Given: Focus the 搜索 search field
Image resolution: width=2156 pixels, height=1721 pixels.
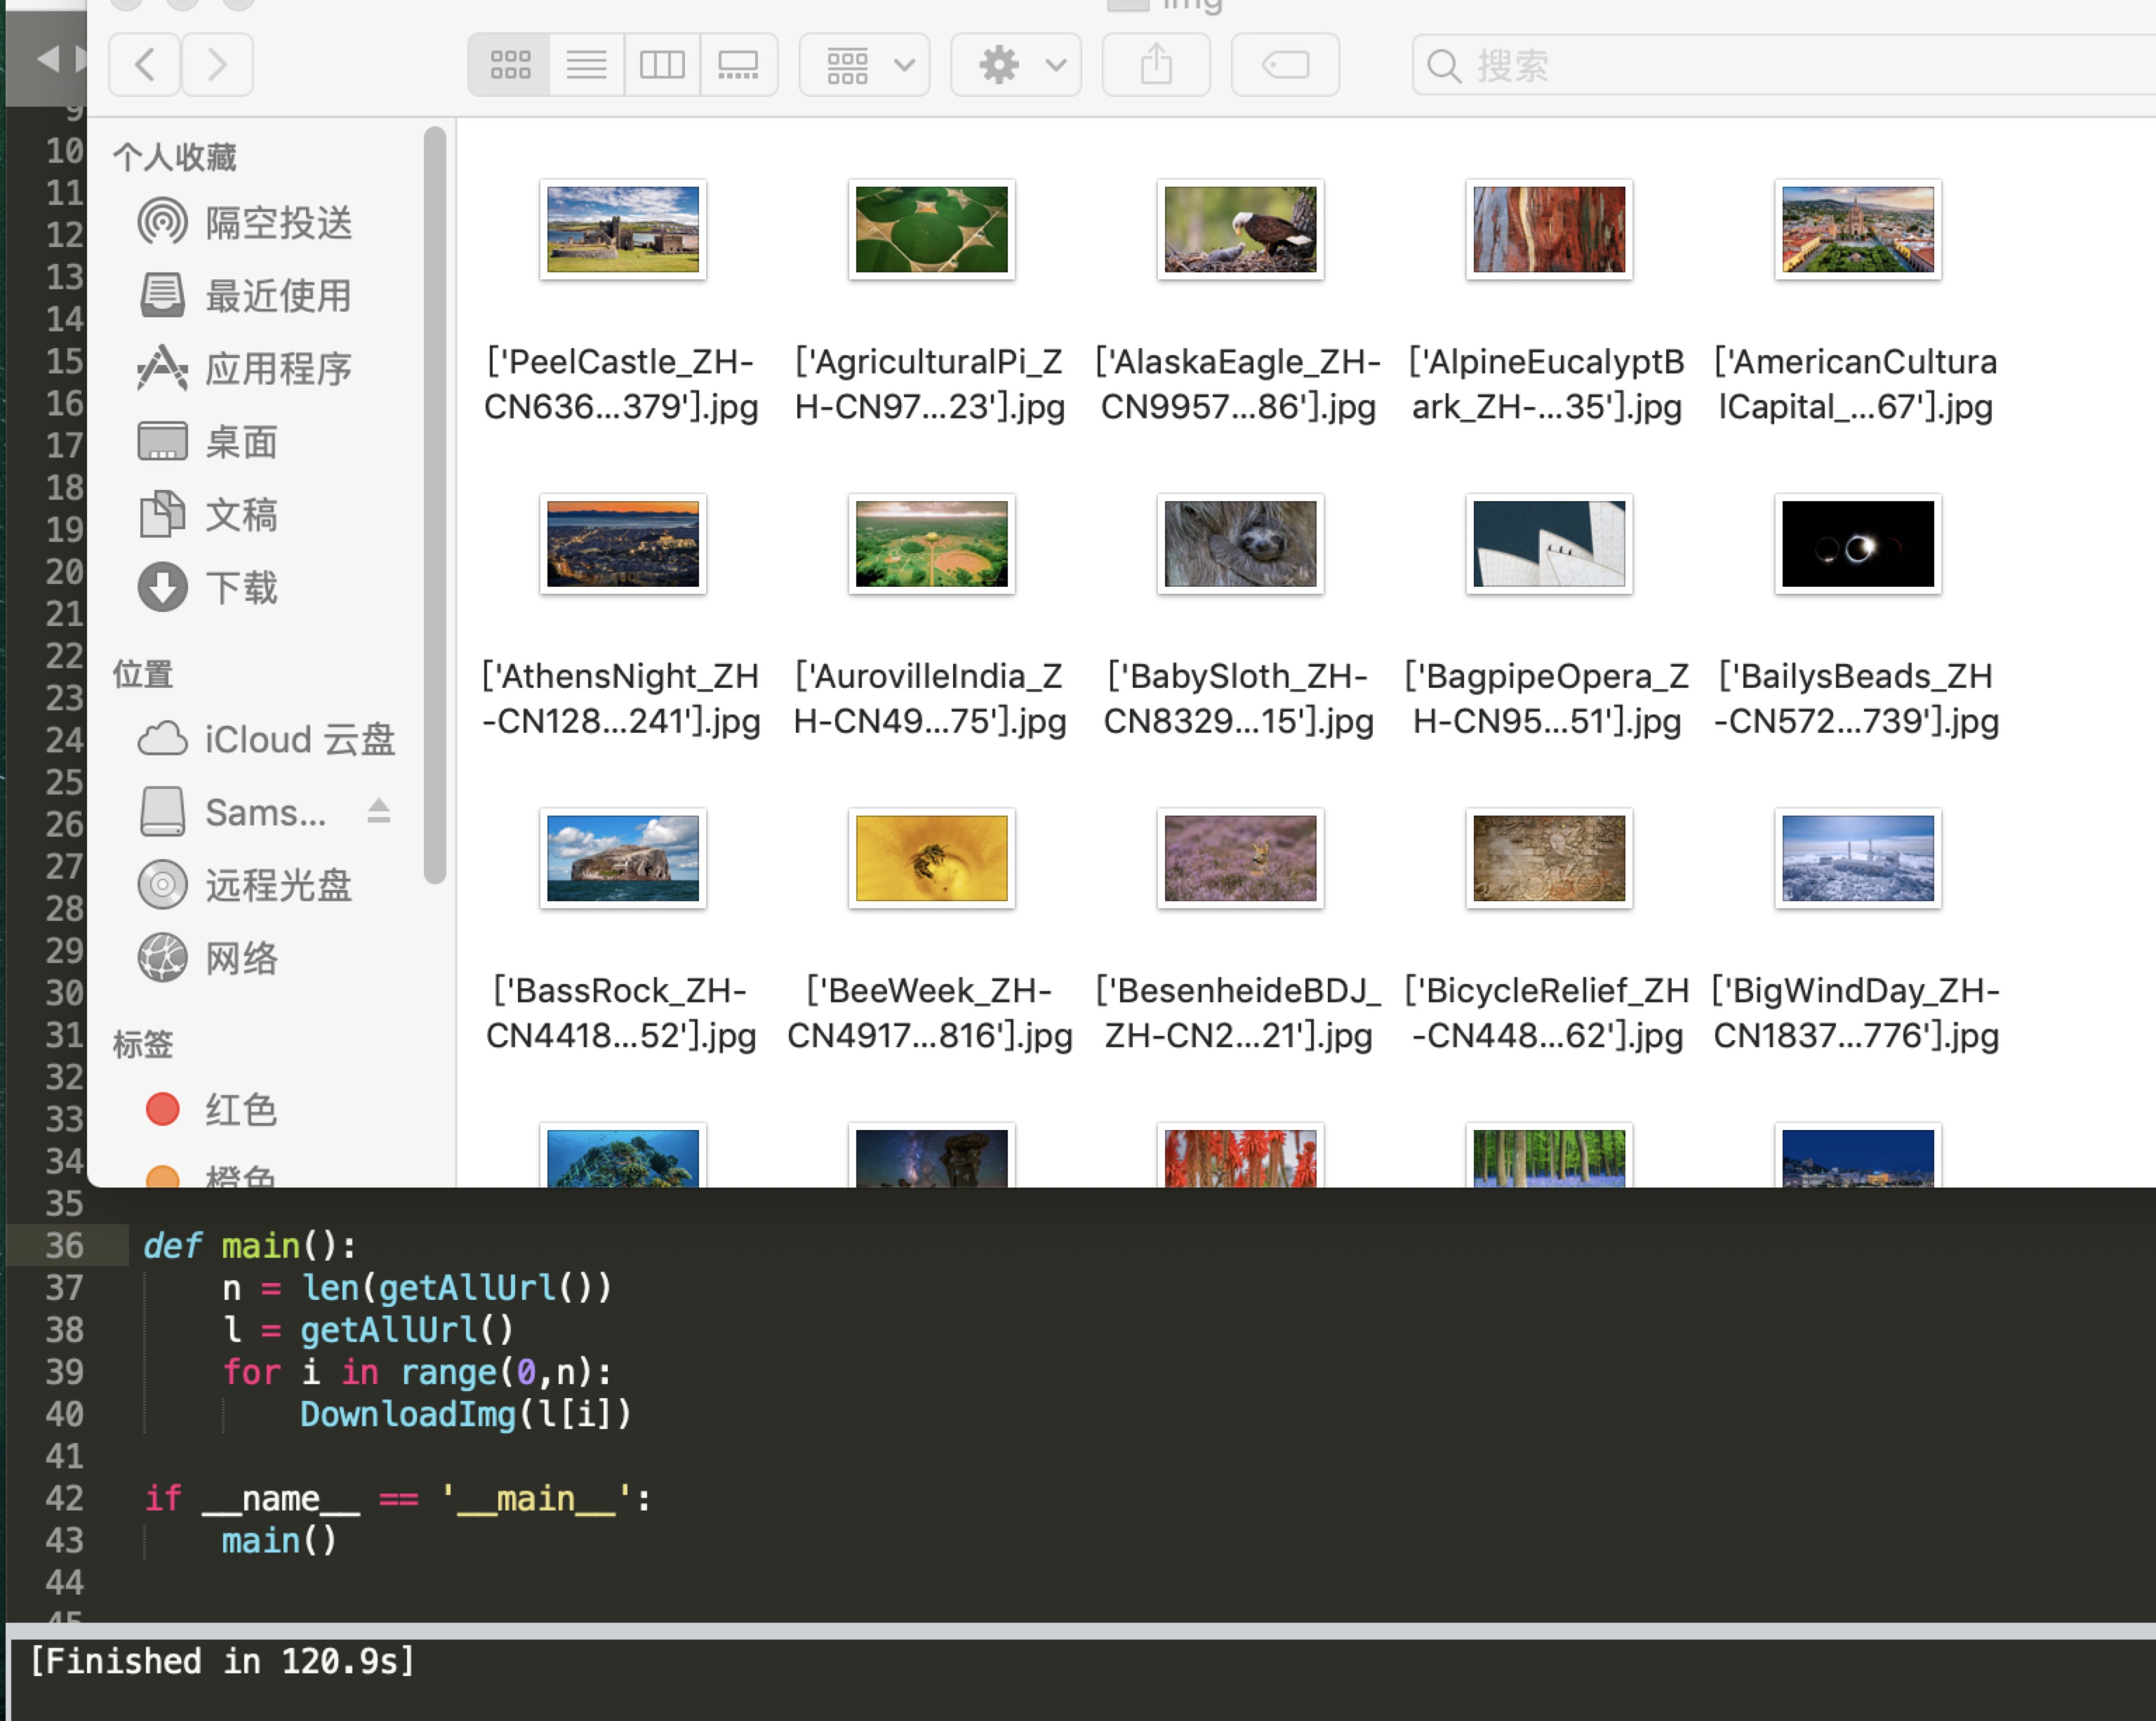Looking at the screenshot, I should 1780,66.
